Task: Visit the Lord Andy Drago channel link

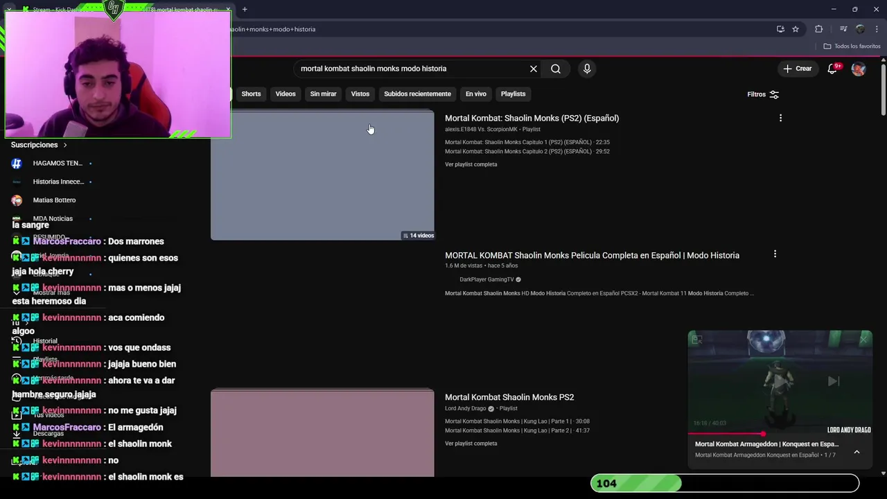Action: pyautogui.click(x=465, y=408)
